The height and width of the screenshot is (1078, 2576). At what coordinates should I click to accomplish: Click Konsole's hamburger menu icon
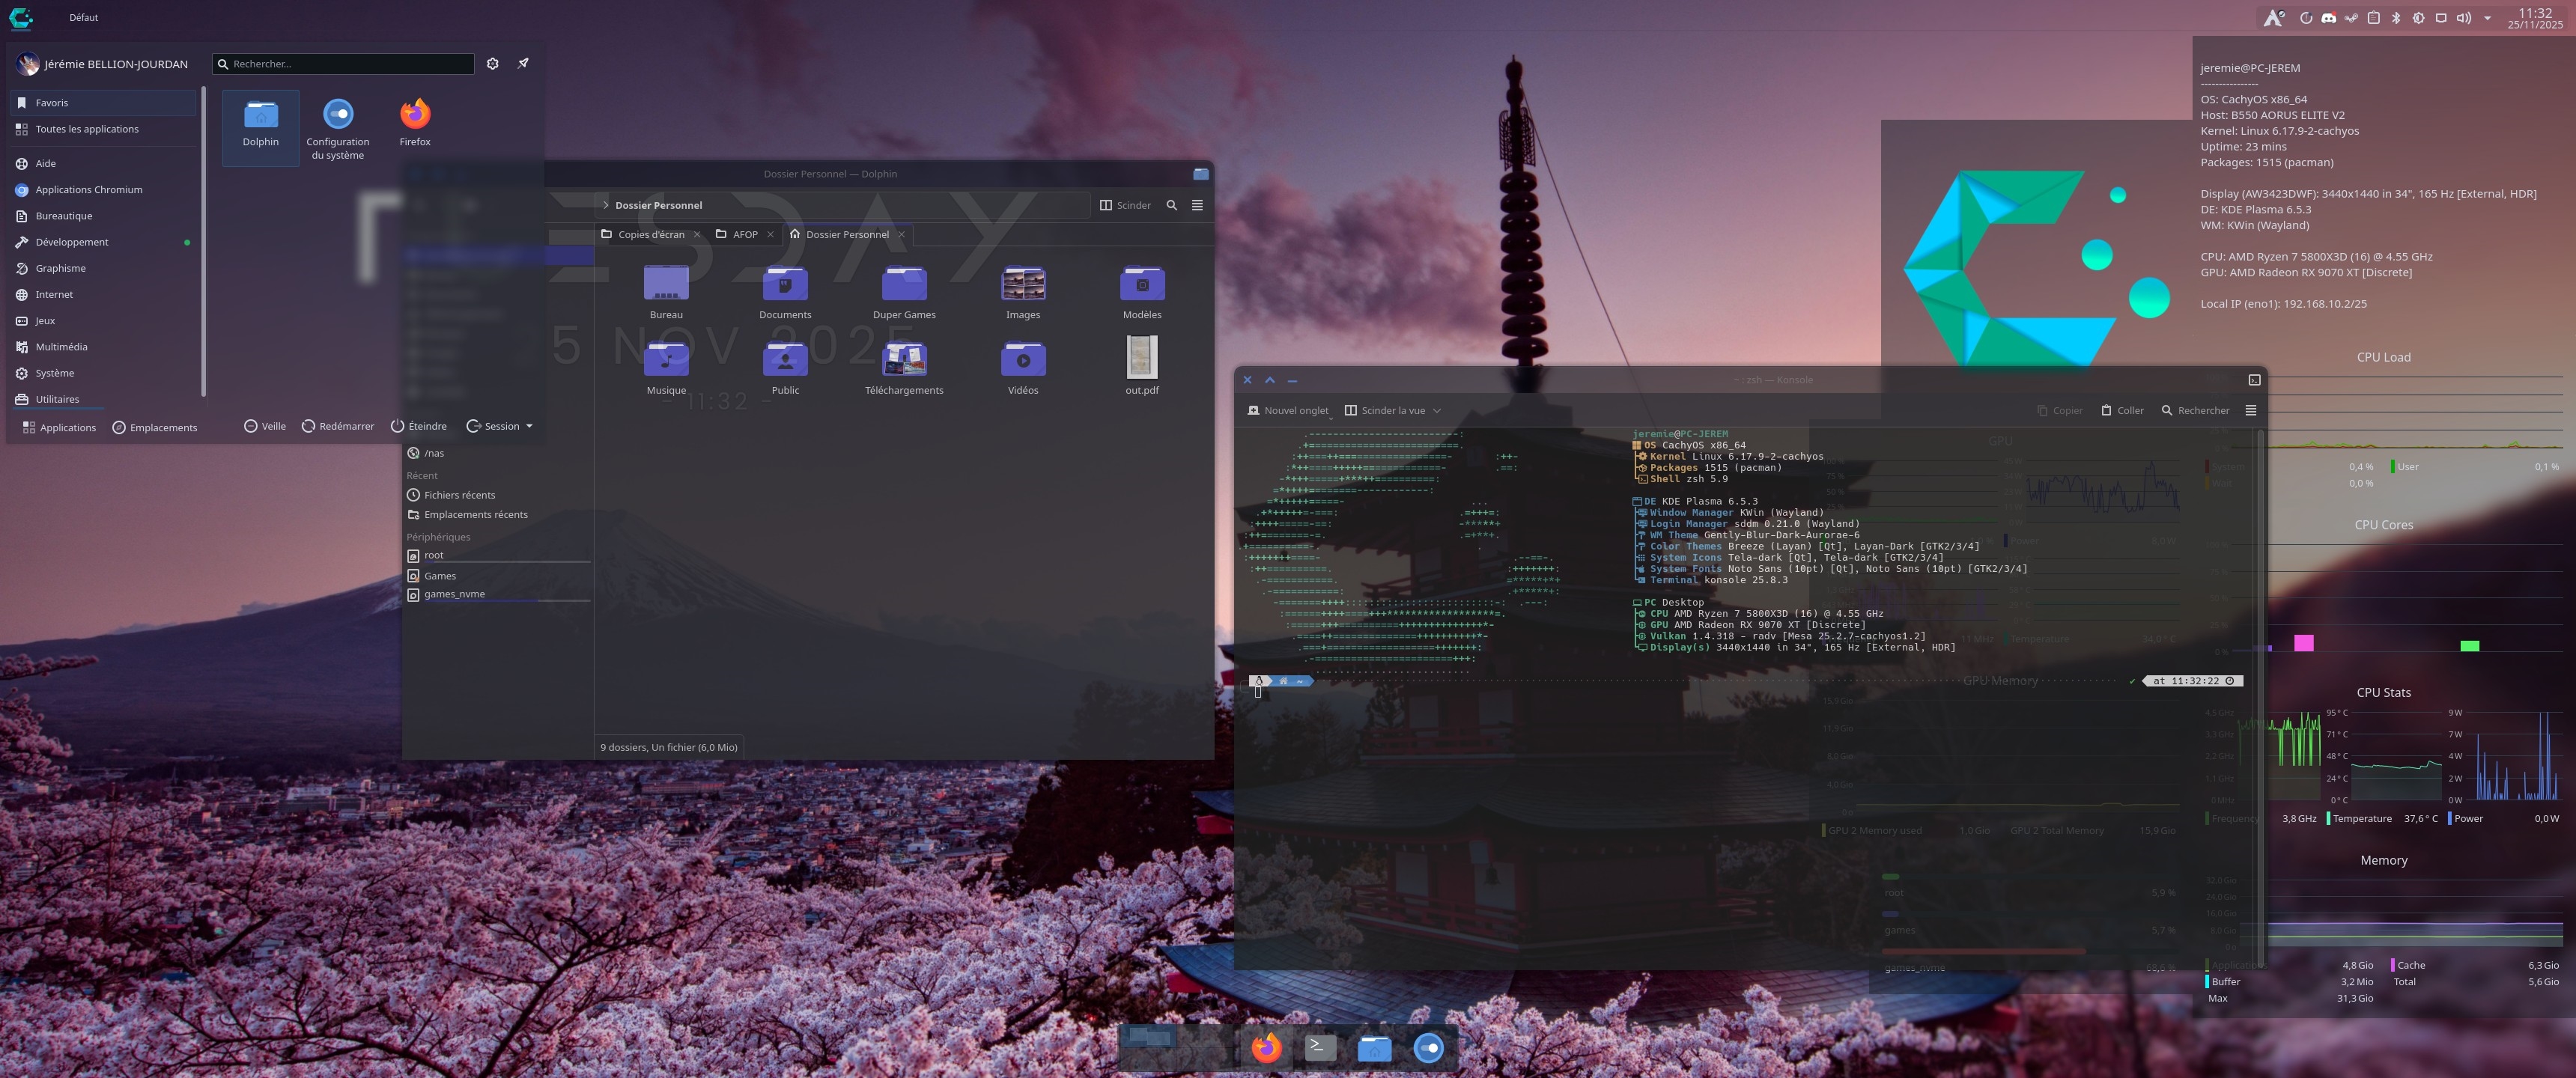[x=2251, y=410]
